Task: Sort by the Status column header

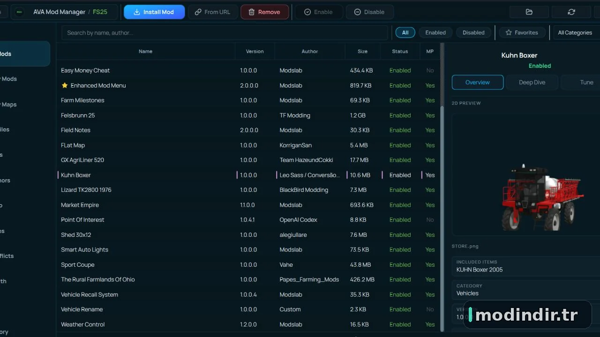Action: [400, 51]
